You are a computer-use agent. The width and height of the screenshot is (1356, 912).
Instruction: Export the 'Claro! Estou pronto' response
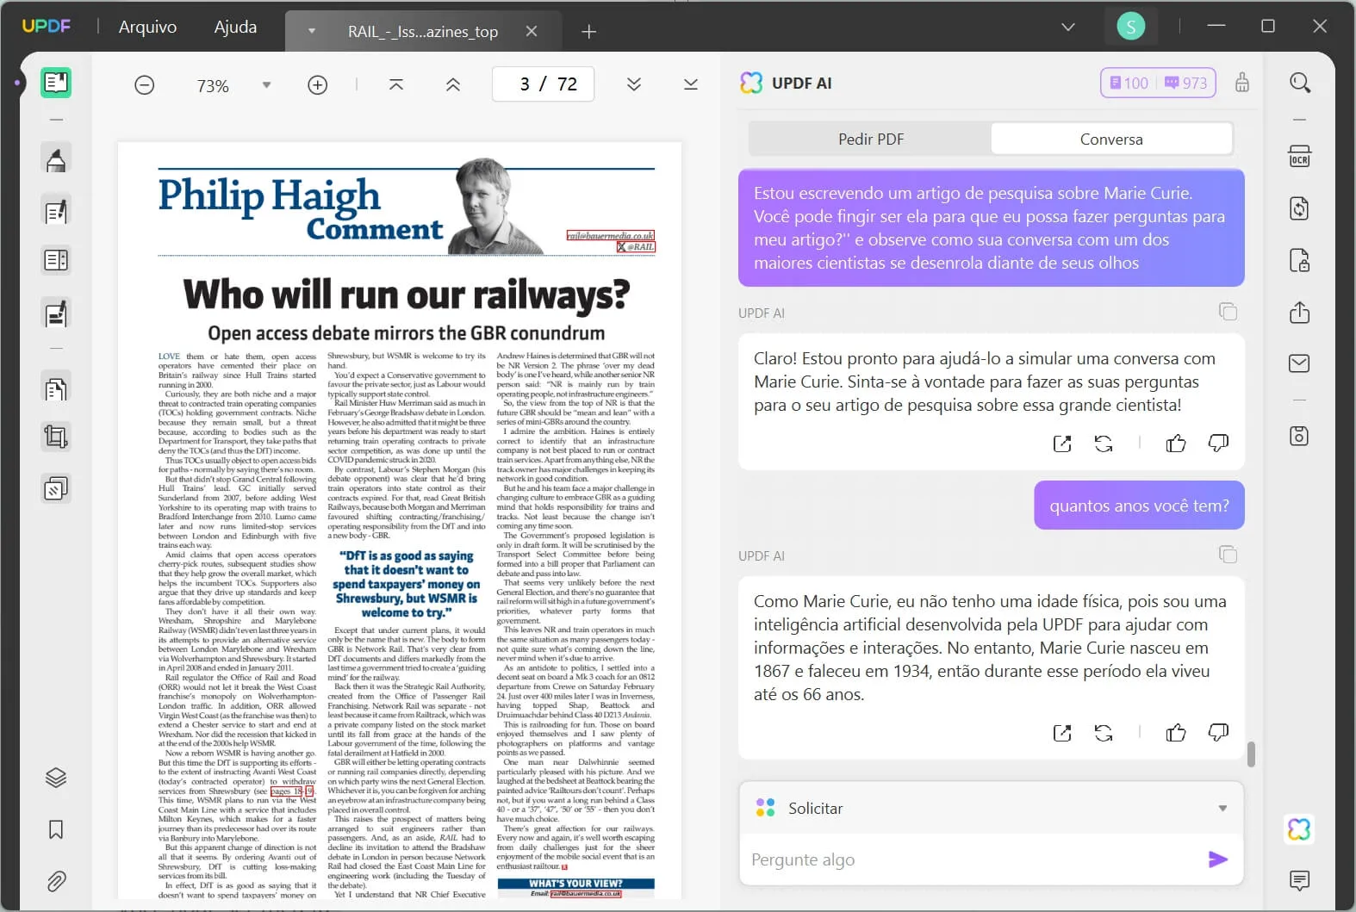point(1062,444)
